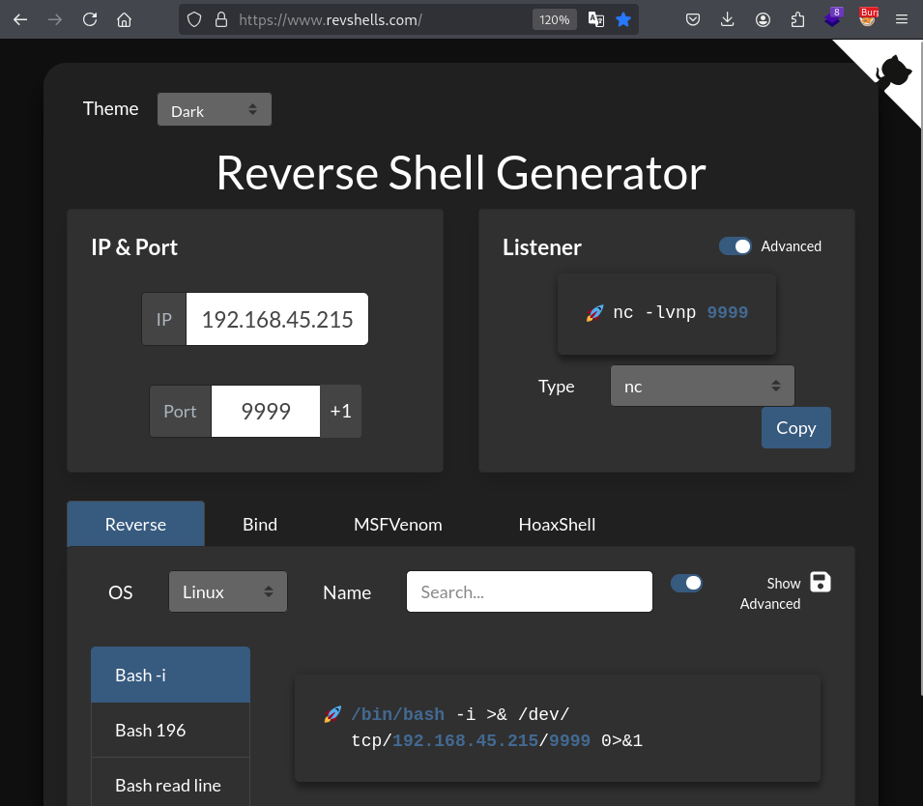
Task: Click the 'Listener' heading
Action: point(542,247)
